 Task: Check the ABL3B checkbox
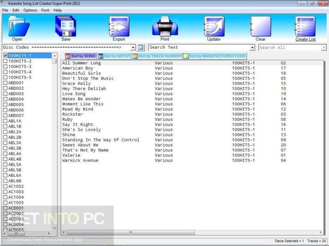[x=6, y=148]
